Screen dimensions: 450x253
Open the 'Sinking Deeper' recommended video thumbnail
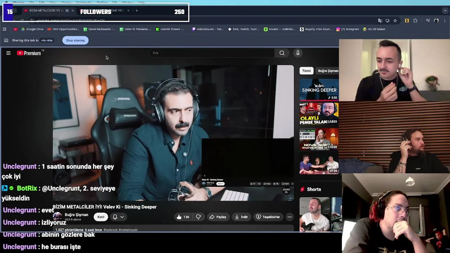pos(319,89)
